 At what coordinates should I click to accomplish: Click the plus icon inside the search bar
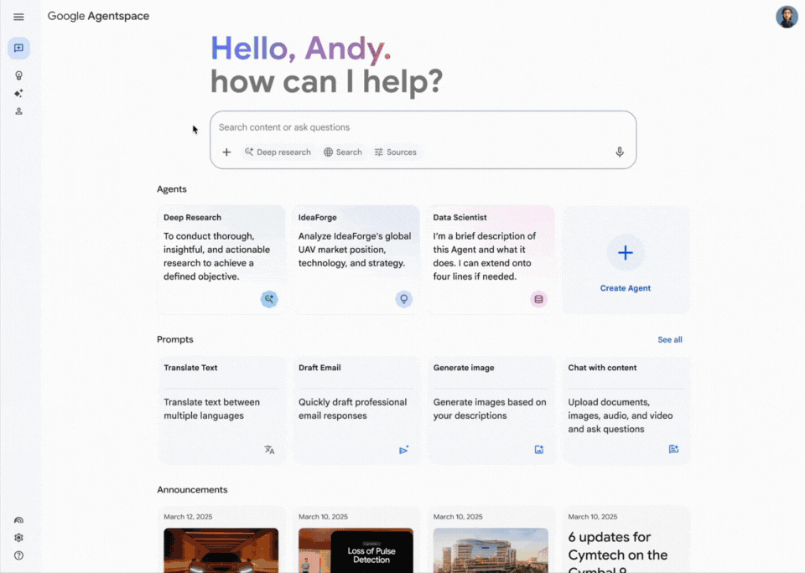tap(226, 152)
